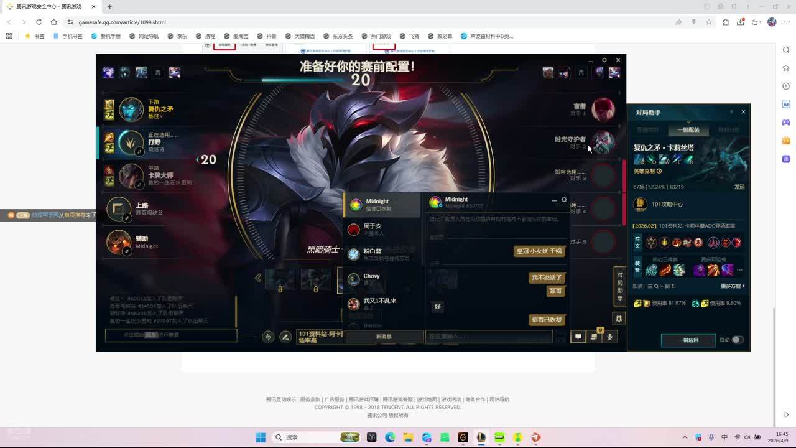
Task: Click 发送 in the assistant panel
Action: point(739,187)
